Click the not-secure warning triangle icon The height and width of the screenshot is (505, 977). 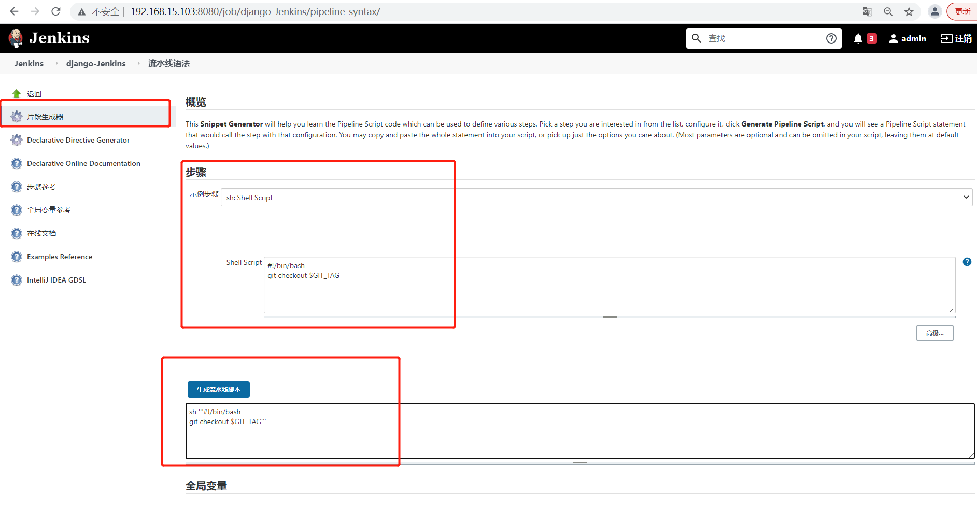point(82,12)
